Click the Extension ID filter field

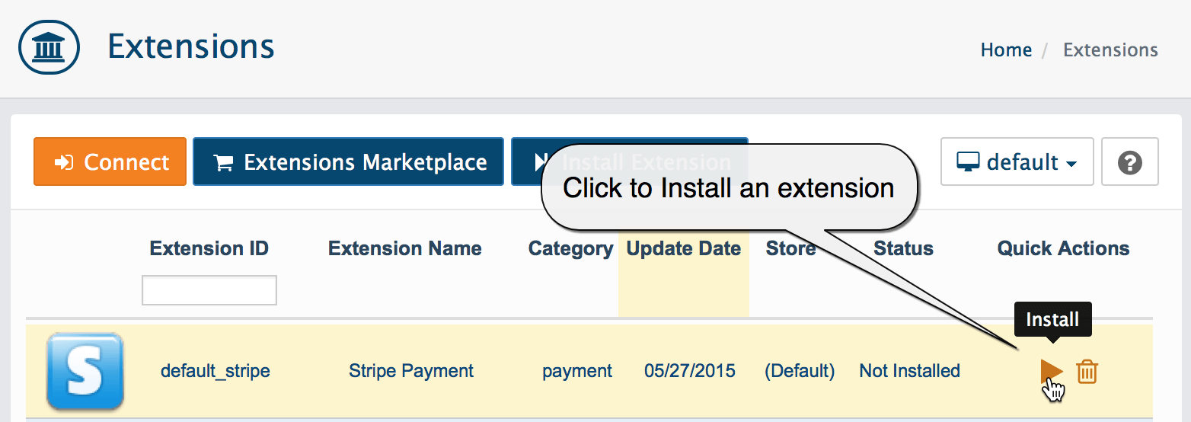(x=209, y=290)
